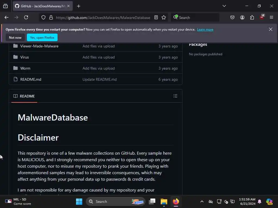Image resolution: width=278 pixels, height=208 pixels.
Task: Click the address bar URL field
Action: point(103,18)
